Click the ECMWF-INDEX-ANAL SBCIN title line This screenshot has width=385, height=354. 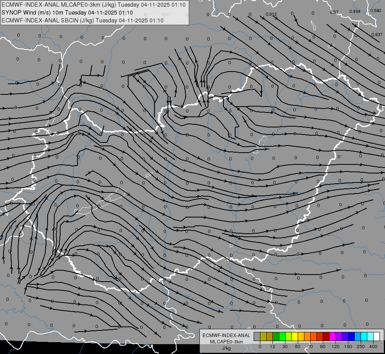coord(83,20)
